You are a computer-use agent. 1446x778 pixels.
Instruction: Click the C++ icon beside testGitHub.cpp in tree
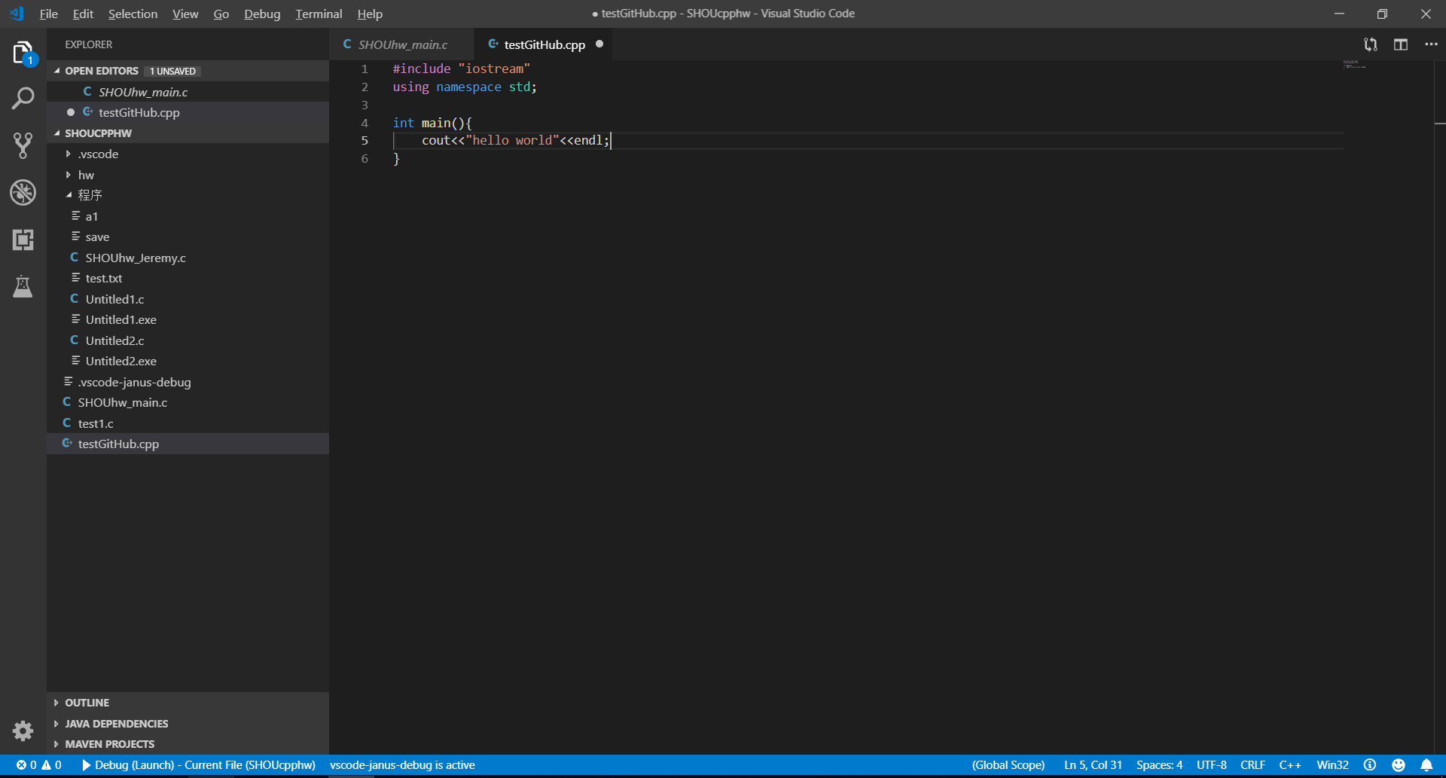click(x=67, y=444)
